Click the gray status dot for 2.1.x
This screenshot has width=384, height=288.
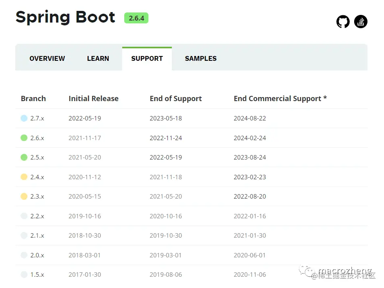(x=24, y=236)
